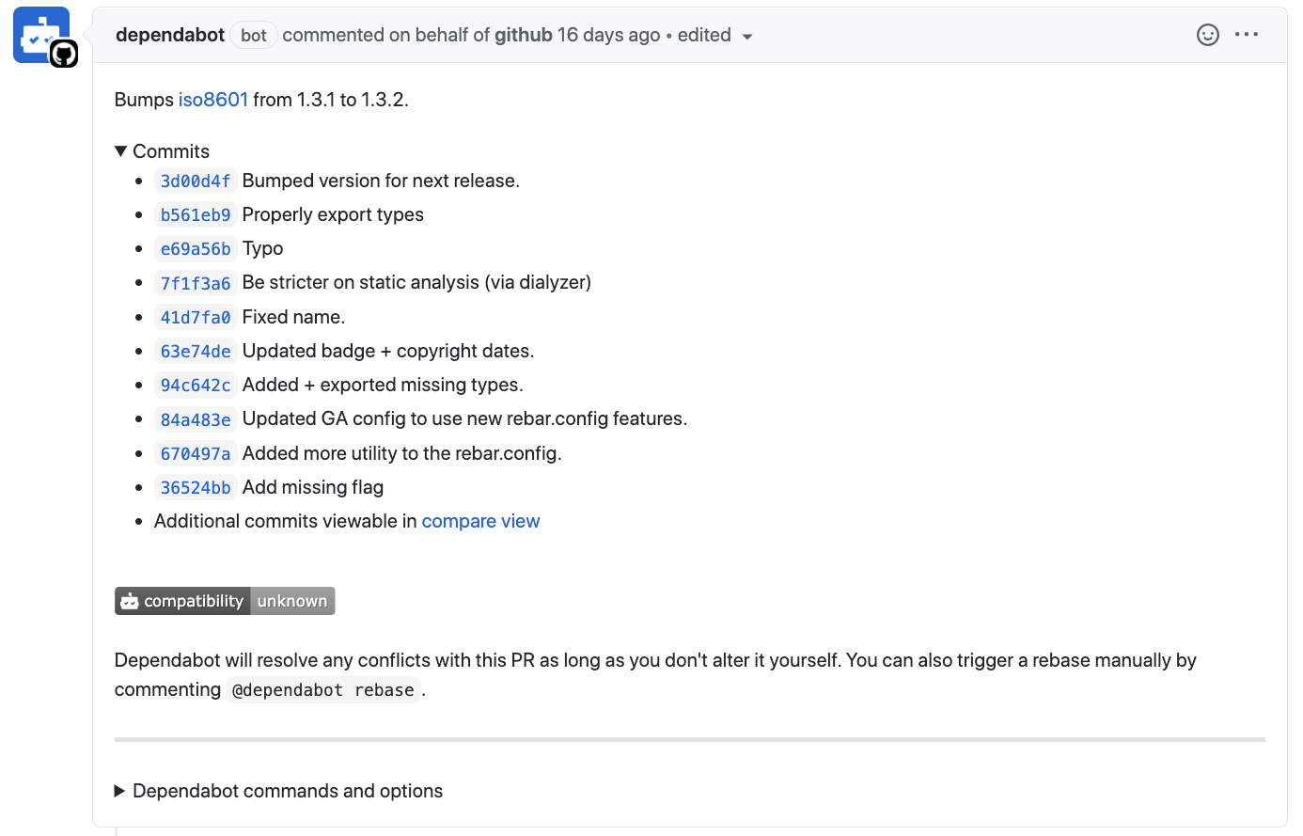Click the dependabot icon on the compatibility badge
The height and width of the screenshot is (836, 1303).
pos(129,600)
